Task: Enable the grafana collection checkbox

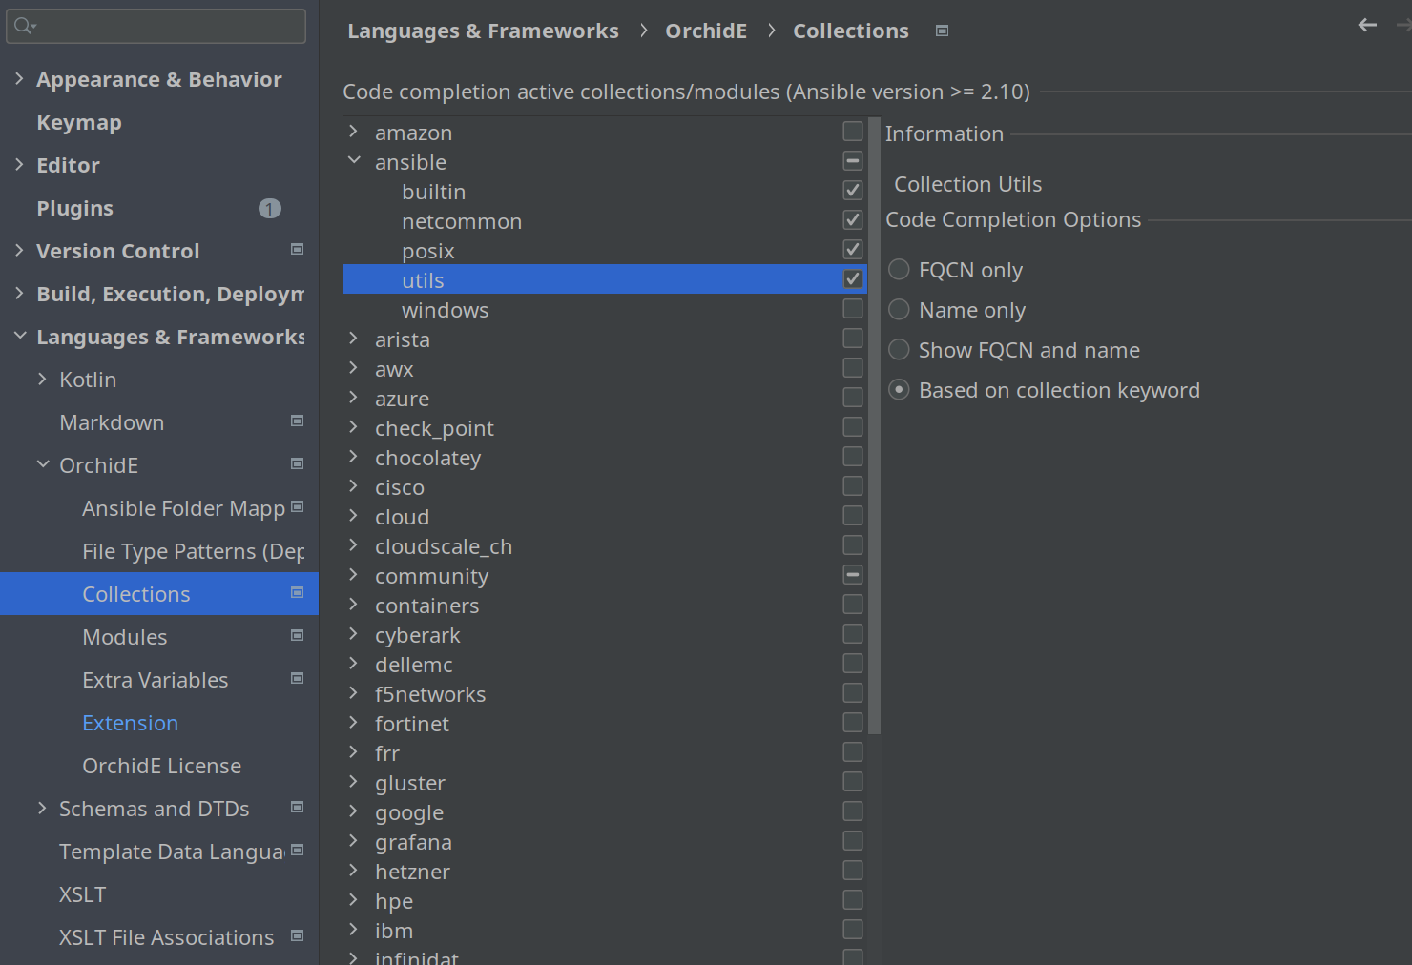Action: pos(853,840)
